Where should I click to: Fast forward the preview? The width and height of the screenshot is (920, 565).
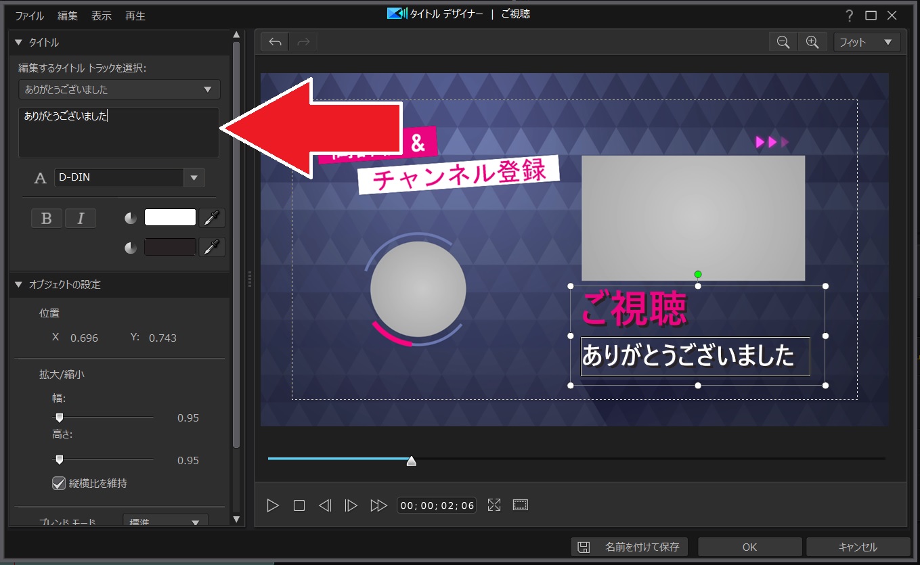coord(378,505)
